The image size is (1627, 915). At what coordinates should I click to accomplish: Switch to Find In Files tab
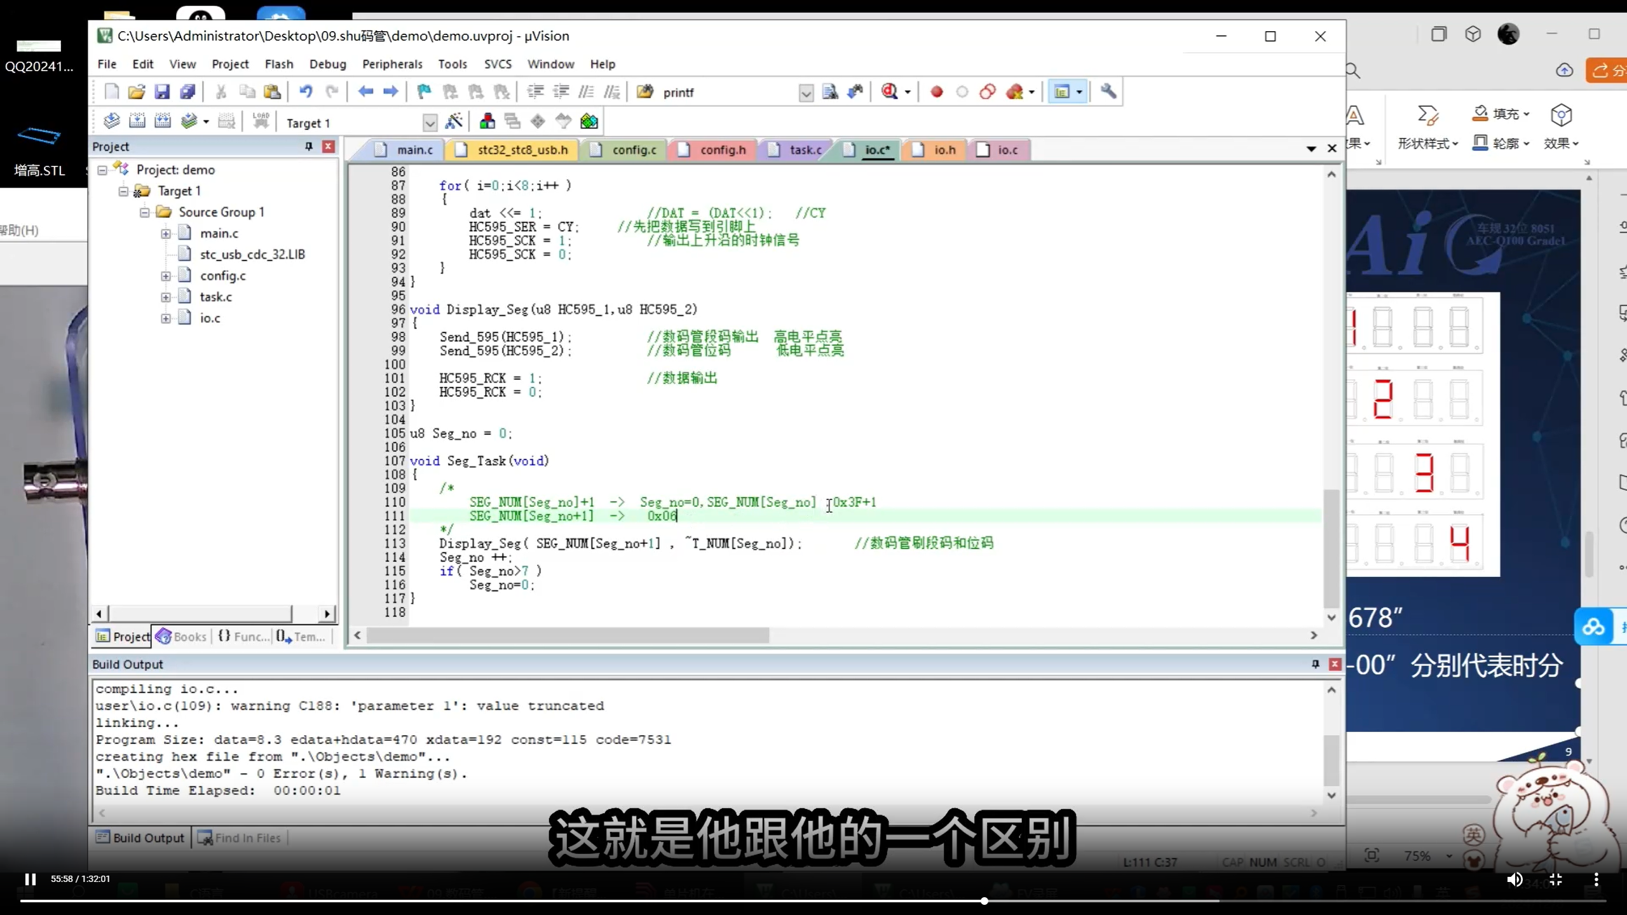point(240,838)
